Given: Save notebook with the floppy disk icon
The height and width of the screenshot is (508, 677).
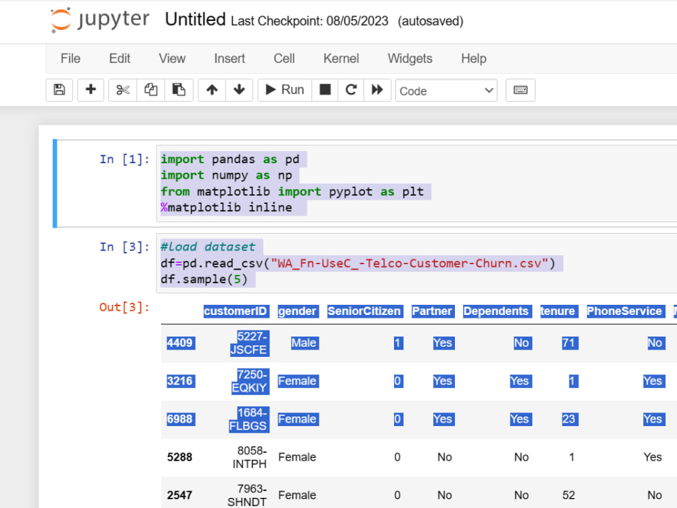Looking at the screenshot, I should 59,90.
